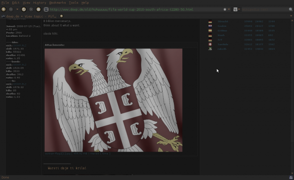Click the 'kills: 3533' stat text
This screenshot has height=180, width=294.
(x=13, y=71)
